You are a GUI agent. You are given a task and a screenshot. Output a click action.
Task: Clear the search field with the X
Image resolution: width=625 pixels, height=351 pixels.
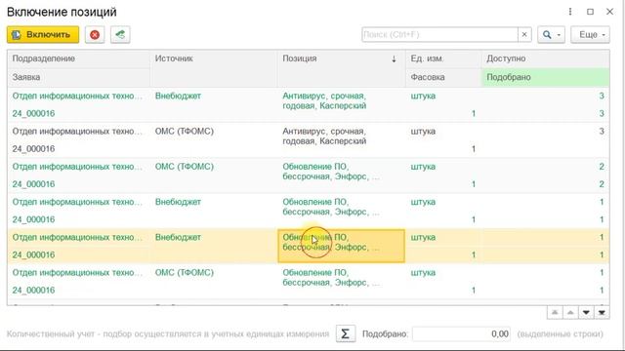pyautogui.click(x=524, y=35)
